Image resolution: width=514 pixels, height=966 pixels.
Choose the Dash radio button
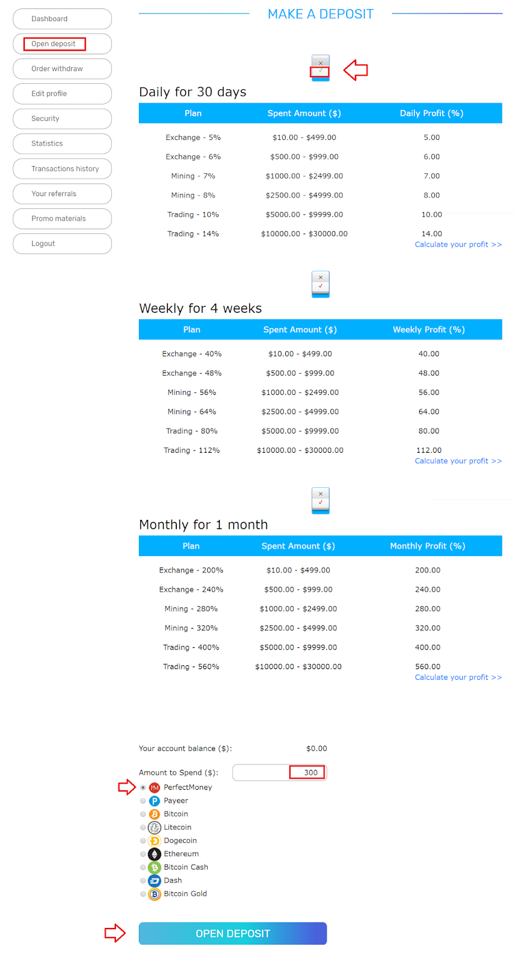coord(143,880)
